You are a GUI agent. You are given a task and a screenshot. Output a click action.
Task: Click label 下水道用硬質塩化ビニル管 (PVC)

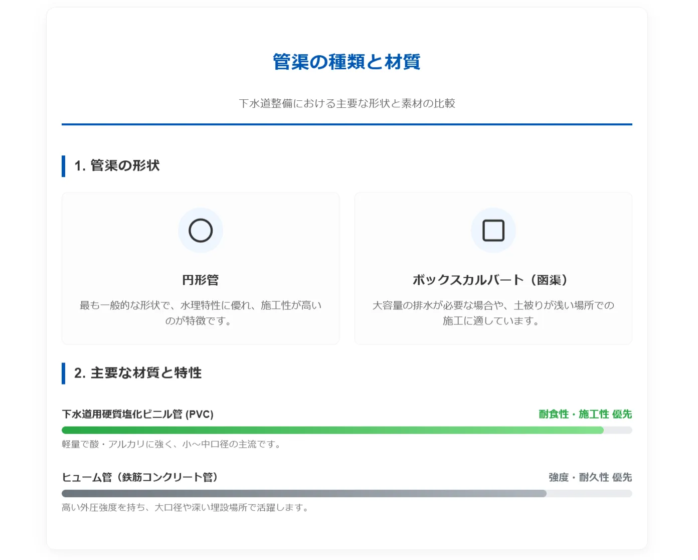pyautogui.click(x=138, y=414)
